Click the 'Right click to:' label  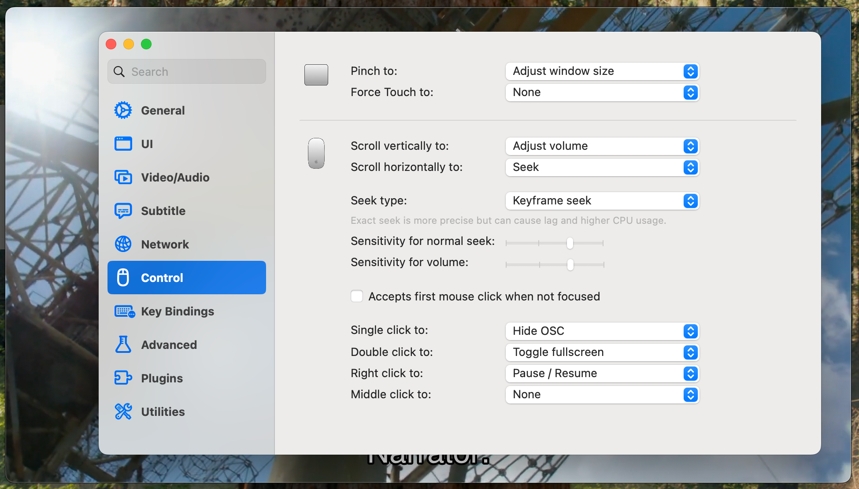(387, 373)
